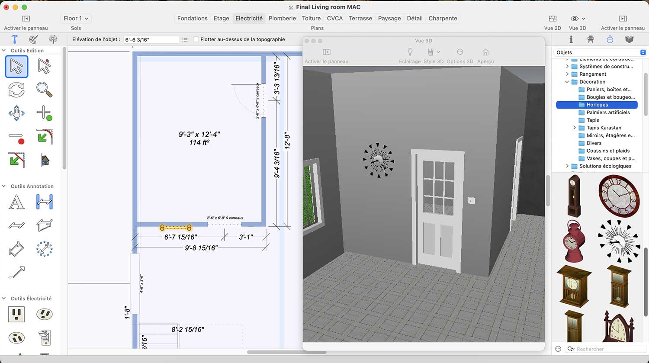649x363 pixels.
Task: Switch to the Etage plan tab
Action: [x=221, y=19]
